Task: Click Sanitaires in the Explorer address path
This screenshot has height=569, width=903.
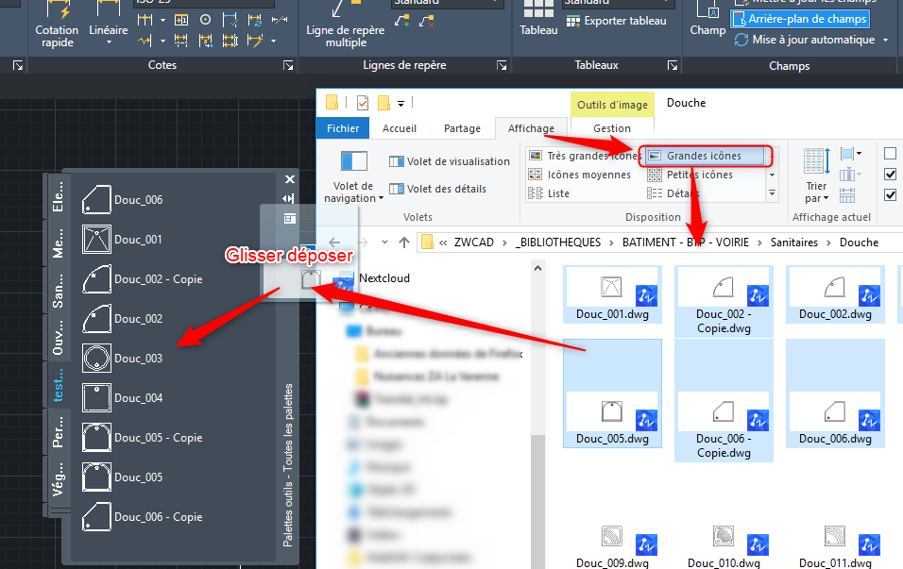Action: click(793, 243)
